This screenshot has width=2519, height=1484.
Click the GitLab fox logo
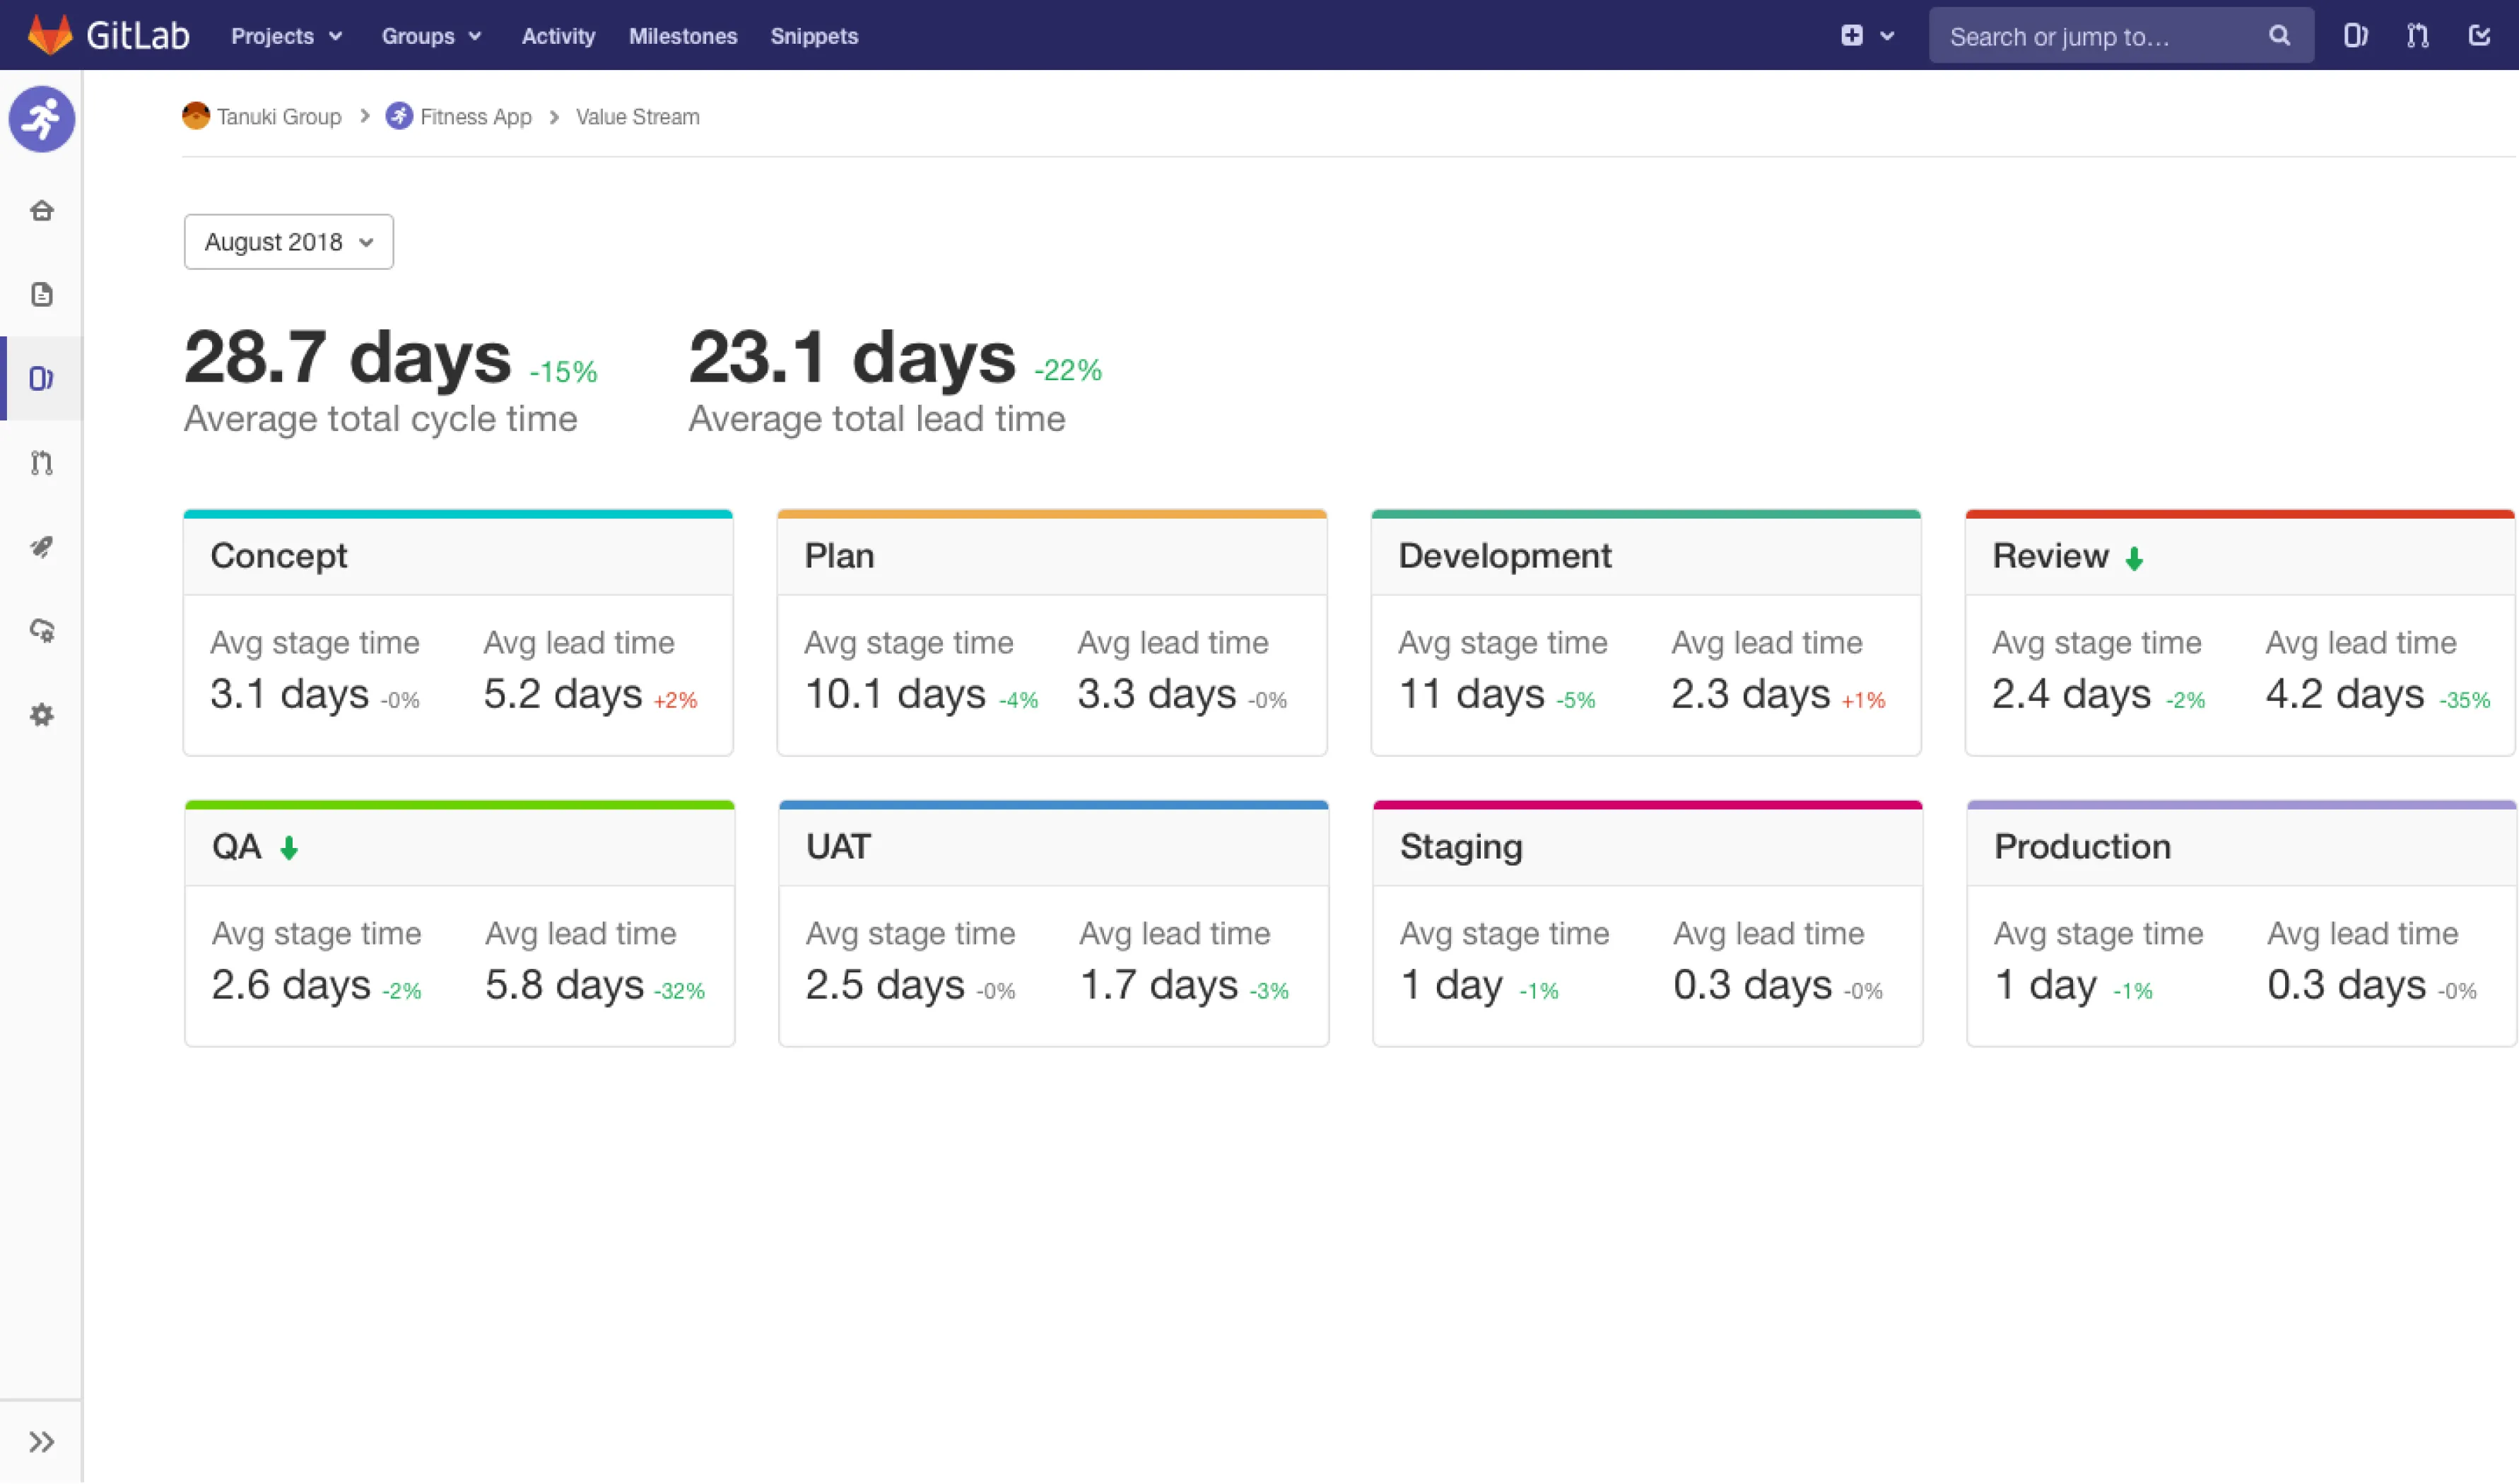point(50,35)
